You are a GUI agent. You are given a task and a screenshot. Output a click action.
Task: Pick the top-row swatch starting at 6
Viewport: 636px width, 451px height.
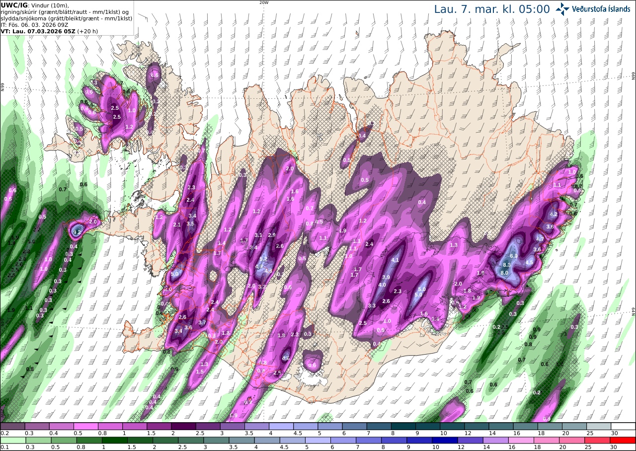[x=355, y=426]
